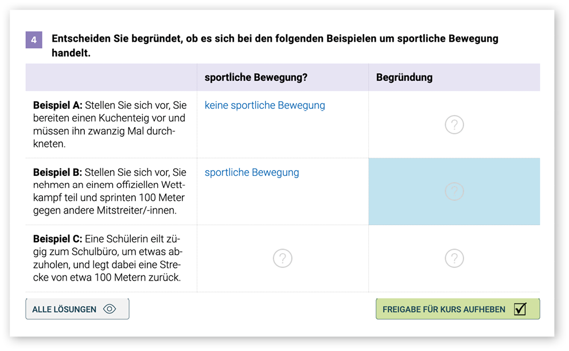569x351 pixels.
Task: Toggle the checkbox icon on Freigabe button
Action: point(520,309)
